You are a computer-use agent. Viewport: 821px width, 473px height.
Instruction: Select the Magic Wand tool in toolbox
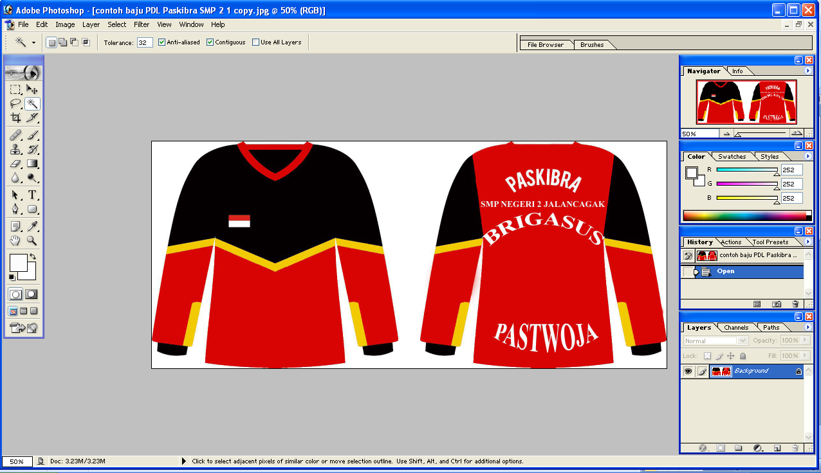pos(32,103)
